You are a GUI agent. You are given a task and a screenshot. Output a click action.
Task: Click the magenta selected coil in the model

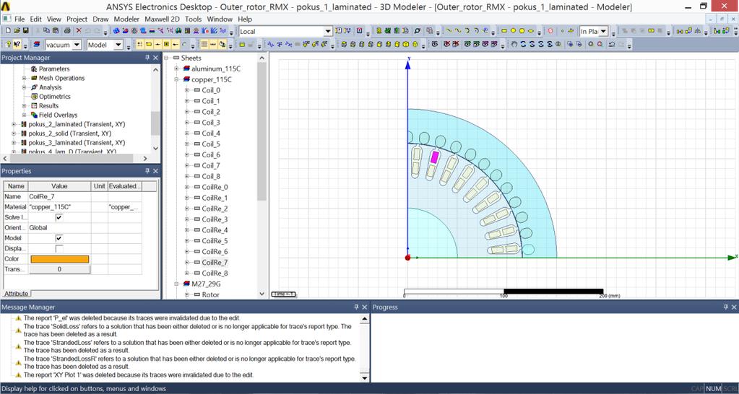pos(435,157)
